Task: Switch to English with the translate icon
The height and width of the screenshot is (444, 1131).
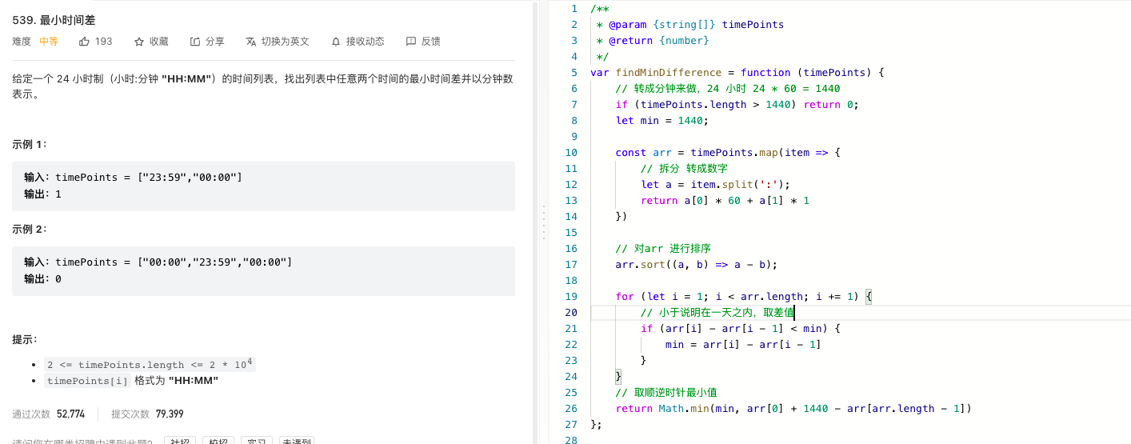Action: click(251, 42)
